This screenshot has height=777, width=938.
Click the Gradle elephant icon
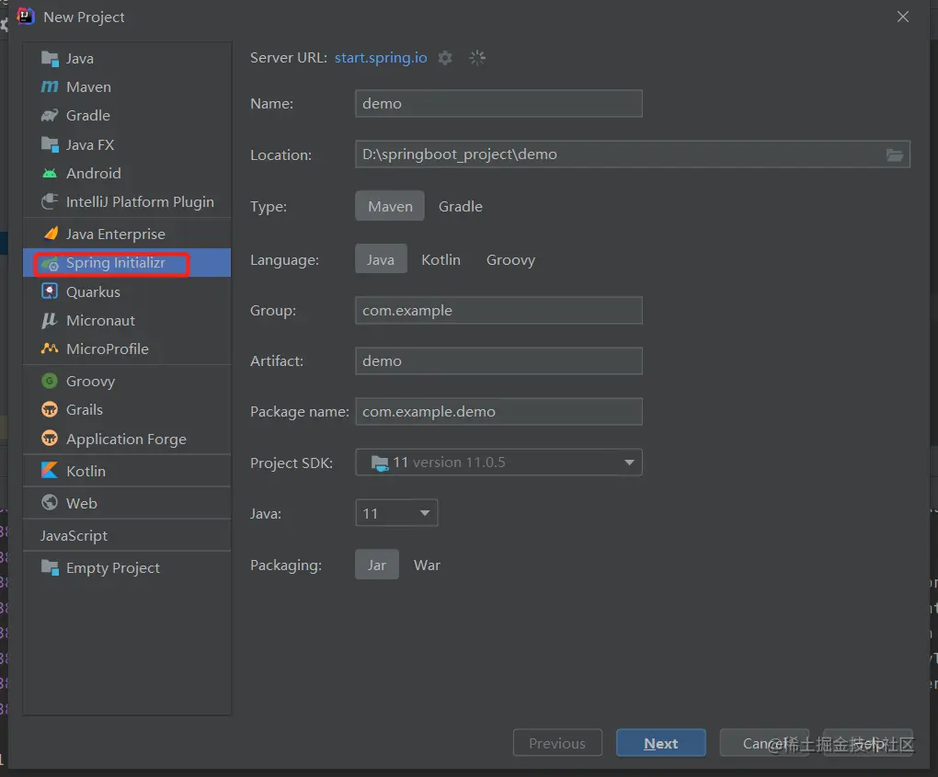(50, 116)
